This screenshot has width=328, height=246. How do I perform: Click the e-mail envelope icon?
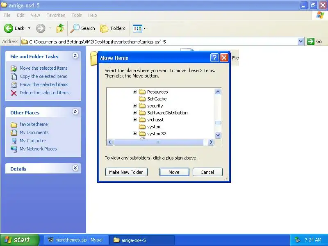(14, 85)
